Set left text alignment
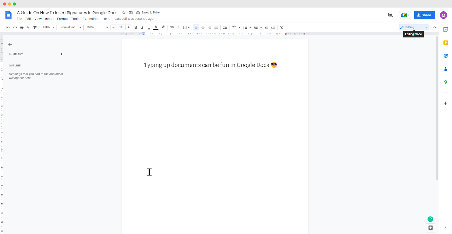This screenshot has height=234, width=452. point(196,27)
